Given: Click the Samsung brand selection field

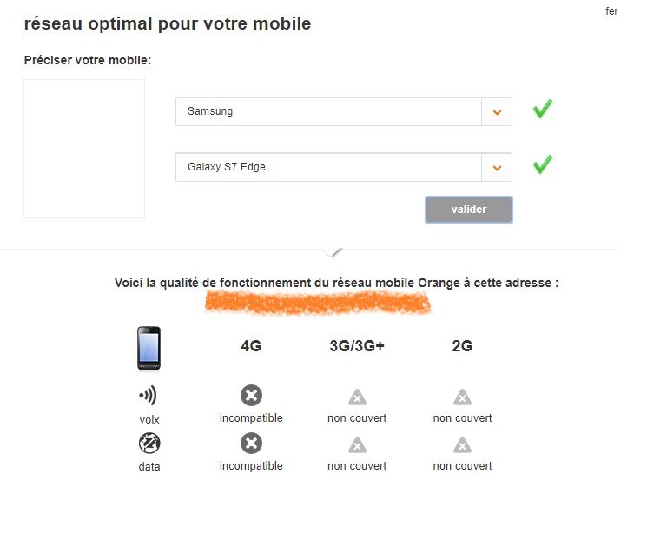Looking at the screenshot, I should [x=328, y=112].
